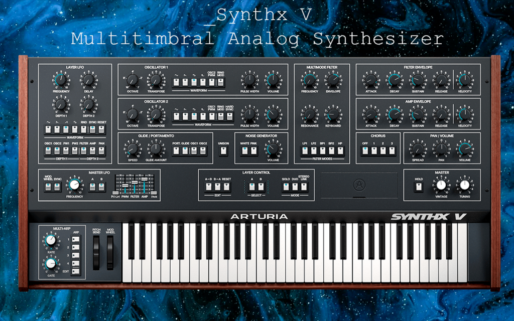Screen dimensions: 514x321
Task: Select layer A in Layer Control
Action: pos(252,187)
